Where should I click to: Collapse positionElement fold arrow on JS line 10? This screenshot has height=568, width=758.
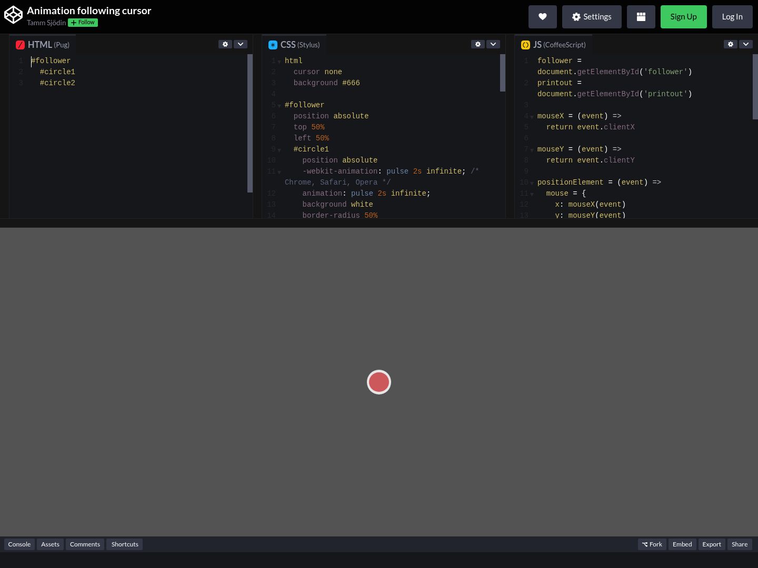click(x=532, y=183)
